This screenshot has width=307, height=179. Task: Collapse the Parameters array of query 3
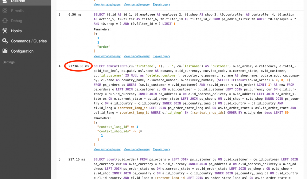[x=96, y=34]
